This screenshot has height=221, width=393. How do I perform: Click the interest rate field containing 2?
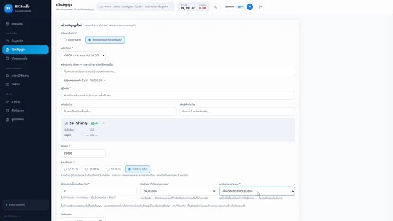pos(99,191)
